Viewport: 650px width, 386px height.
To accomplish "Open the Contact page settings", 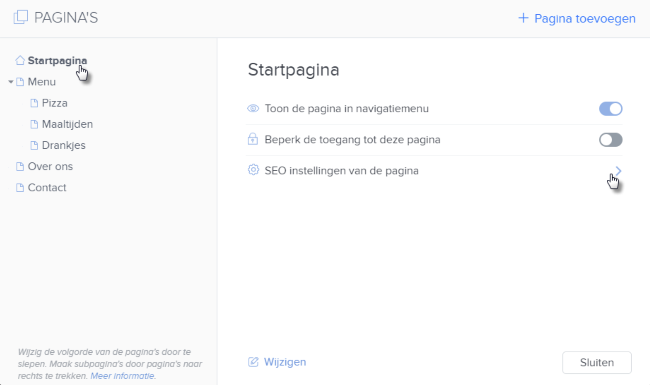I will pyautogui.click(x=47, y=187).
